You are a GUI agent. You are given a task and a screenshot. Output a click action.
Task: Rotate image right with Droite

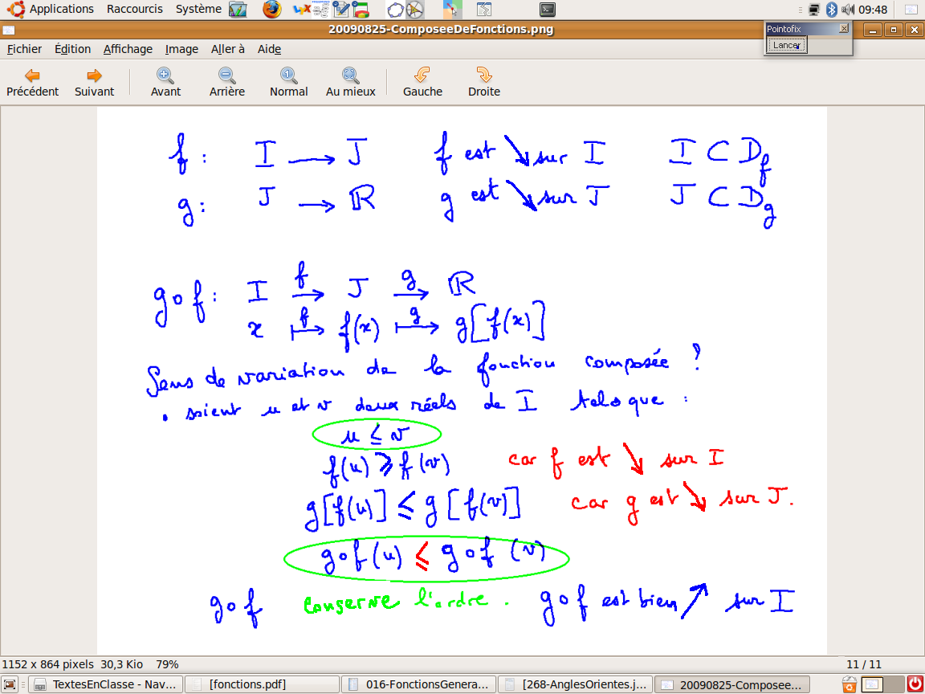point(483,82)
